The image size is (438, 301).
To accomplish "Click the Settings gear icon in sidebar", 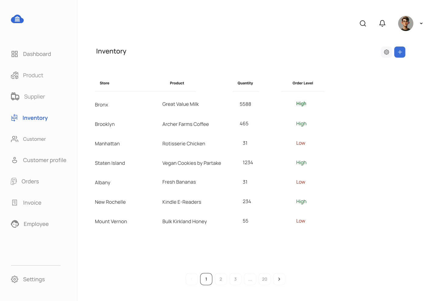I will click(x=15, y=279).
